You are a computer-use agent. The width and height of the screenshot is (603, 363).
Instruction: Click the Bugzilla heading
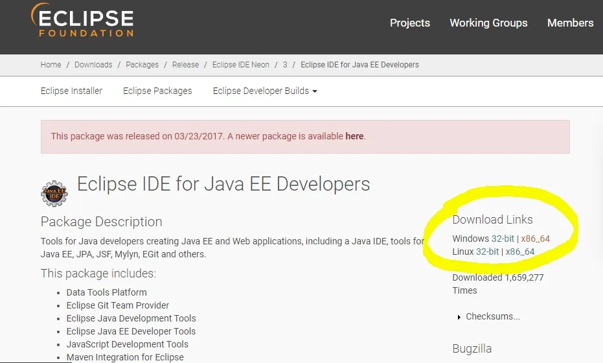472,349
